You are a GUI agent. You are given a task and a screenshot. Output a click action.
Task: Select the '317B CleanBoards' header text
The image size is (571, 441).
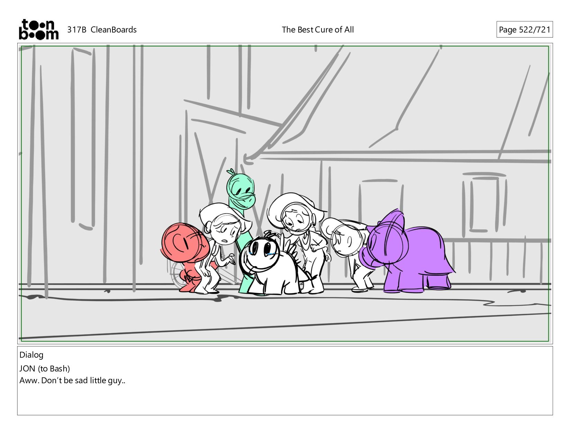pyautogui.click(x=102, y=30)
